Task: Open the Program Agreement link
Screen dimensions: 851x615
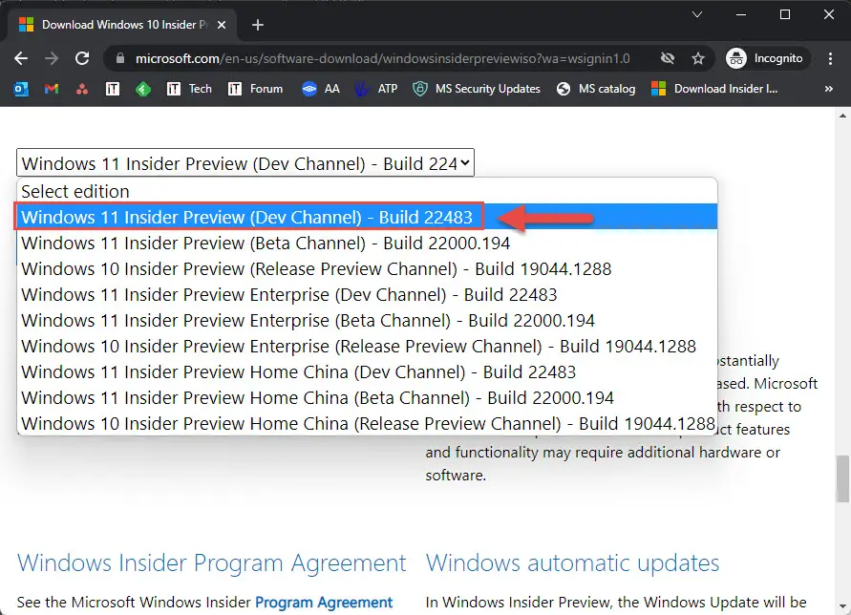Action: tap(324, 602)
